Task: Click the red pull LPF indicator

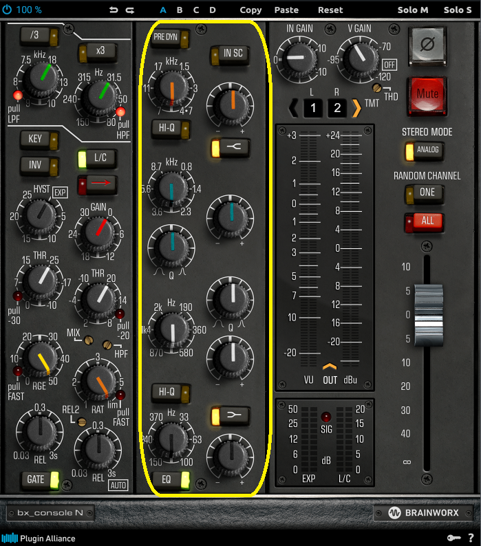Action: [x=18, y=95]
